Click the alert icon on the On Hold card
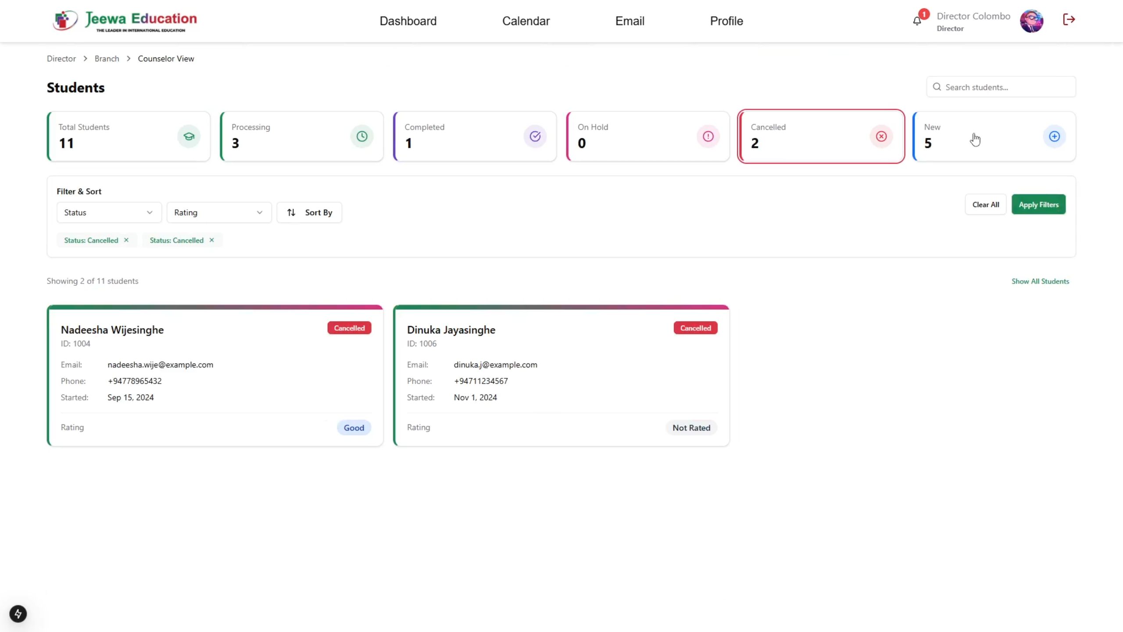Screen dimensions: 1123x632 [x=708, y=136]
